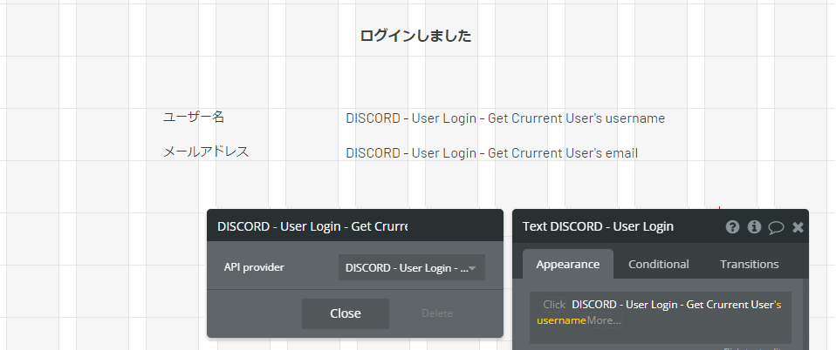The width and height of the screenshot is (836, 350).
Task: Click the Close button in API popup
Action: point(346,313)
